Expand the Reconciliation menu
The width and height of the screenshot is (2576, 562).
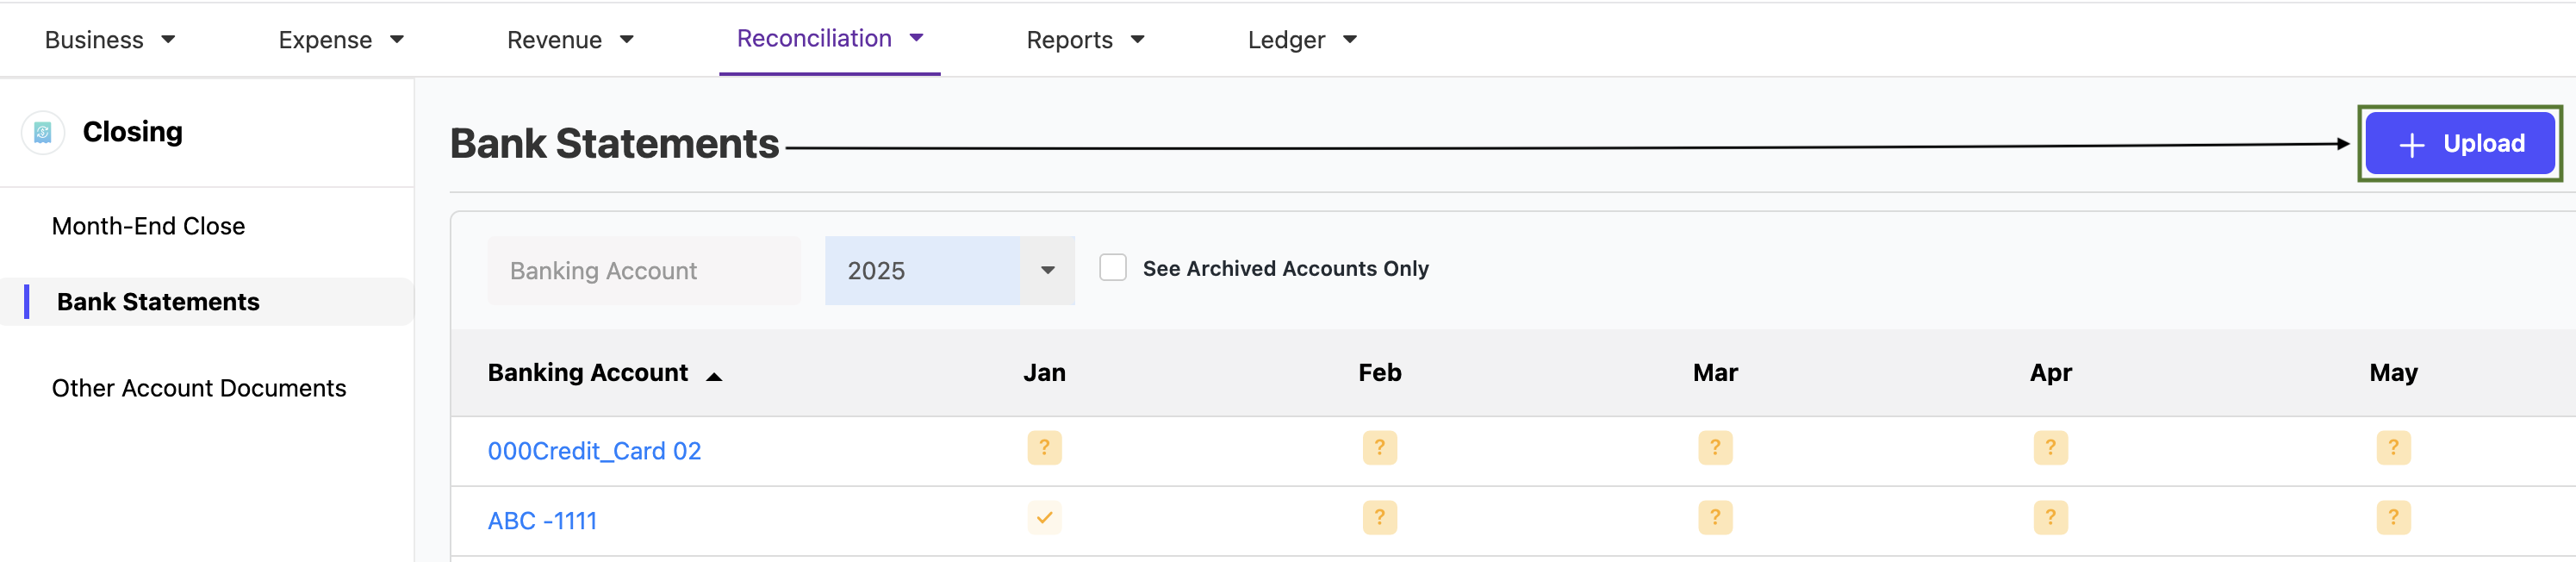pyautogui.click(x=829, y=38)
